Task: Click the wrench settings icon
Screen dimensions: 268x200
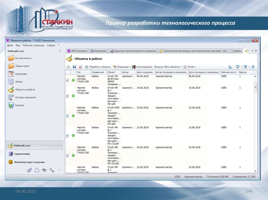Action: [52, 170]
